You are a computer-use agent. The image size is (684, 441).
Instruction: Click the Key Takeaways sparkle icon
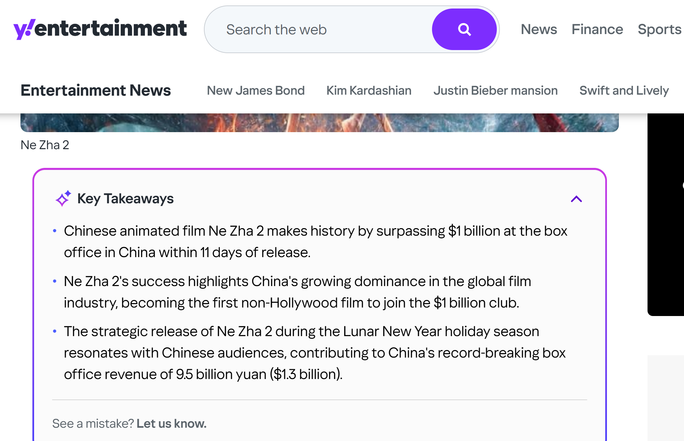coord(63,199)
